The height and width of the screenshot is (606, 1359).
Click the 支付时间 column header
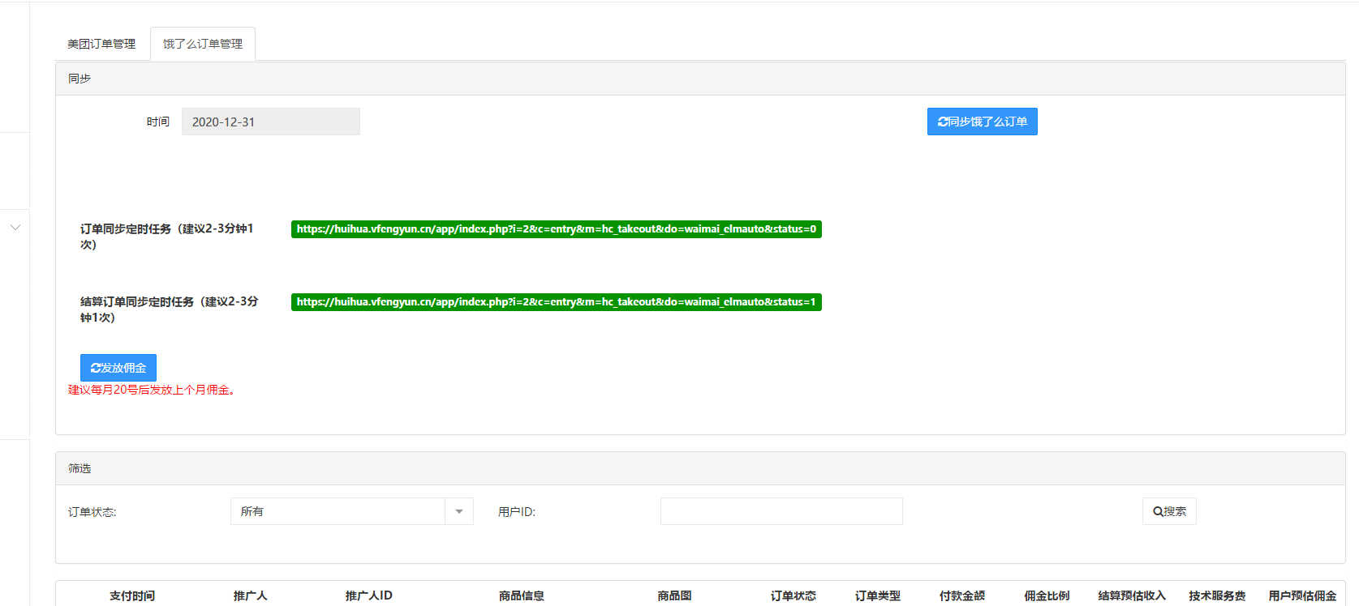(x=132, y=595)
